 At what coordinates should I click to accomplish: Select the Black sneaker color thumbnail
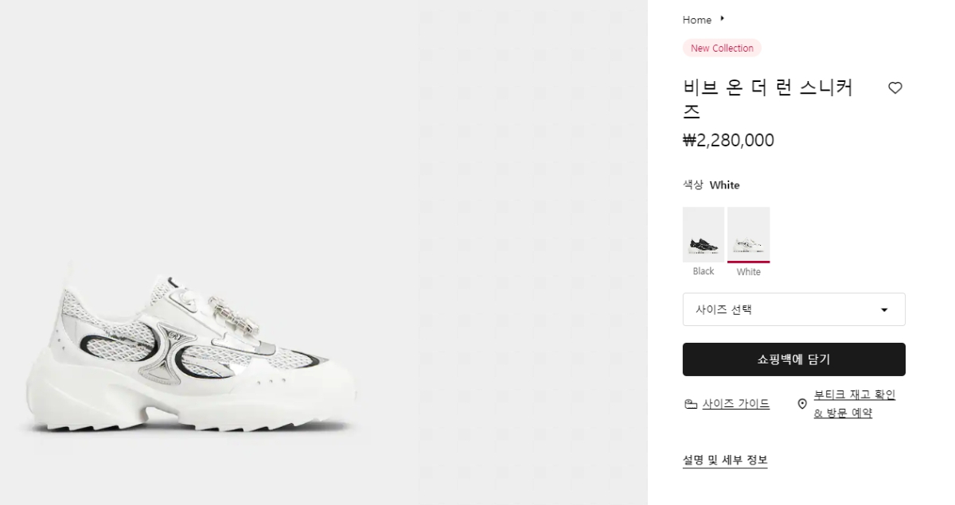tap(704, 235)
